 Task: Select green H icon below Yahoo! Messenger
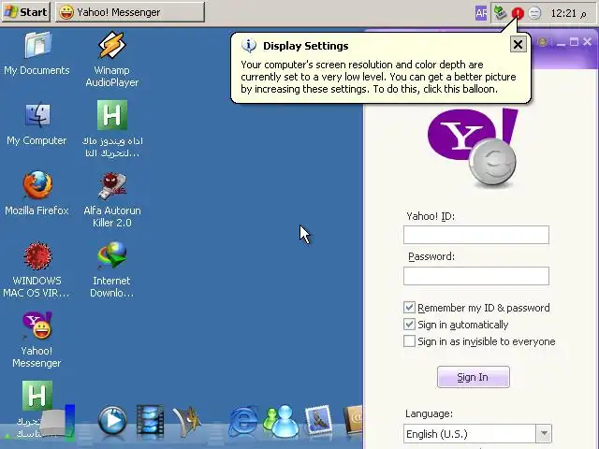pos(37,396)
